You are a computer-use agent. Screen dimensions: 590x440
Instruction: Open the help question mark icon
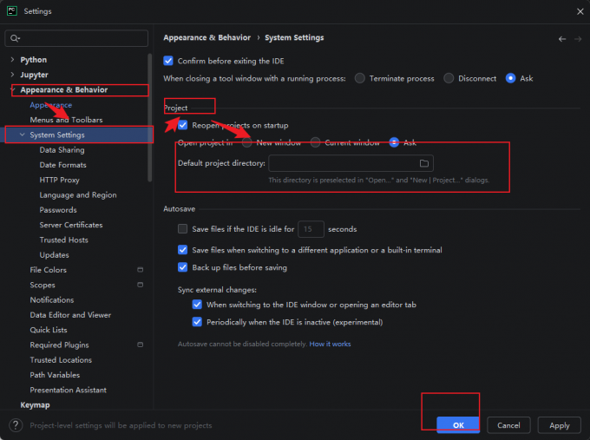click(16, 425)
